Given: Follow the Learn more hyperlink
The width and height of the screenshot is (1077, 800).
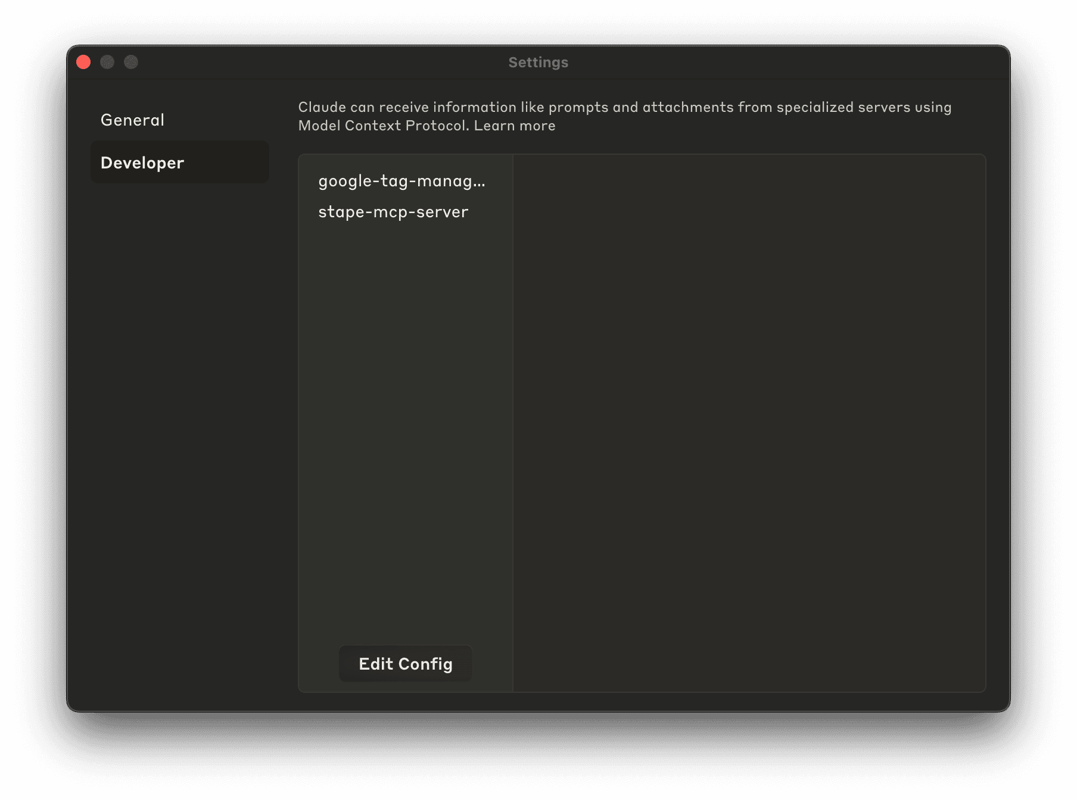Looking at the screenshot, I should (514, 126).
